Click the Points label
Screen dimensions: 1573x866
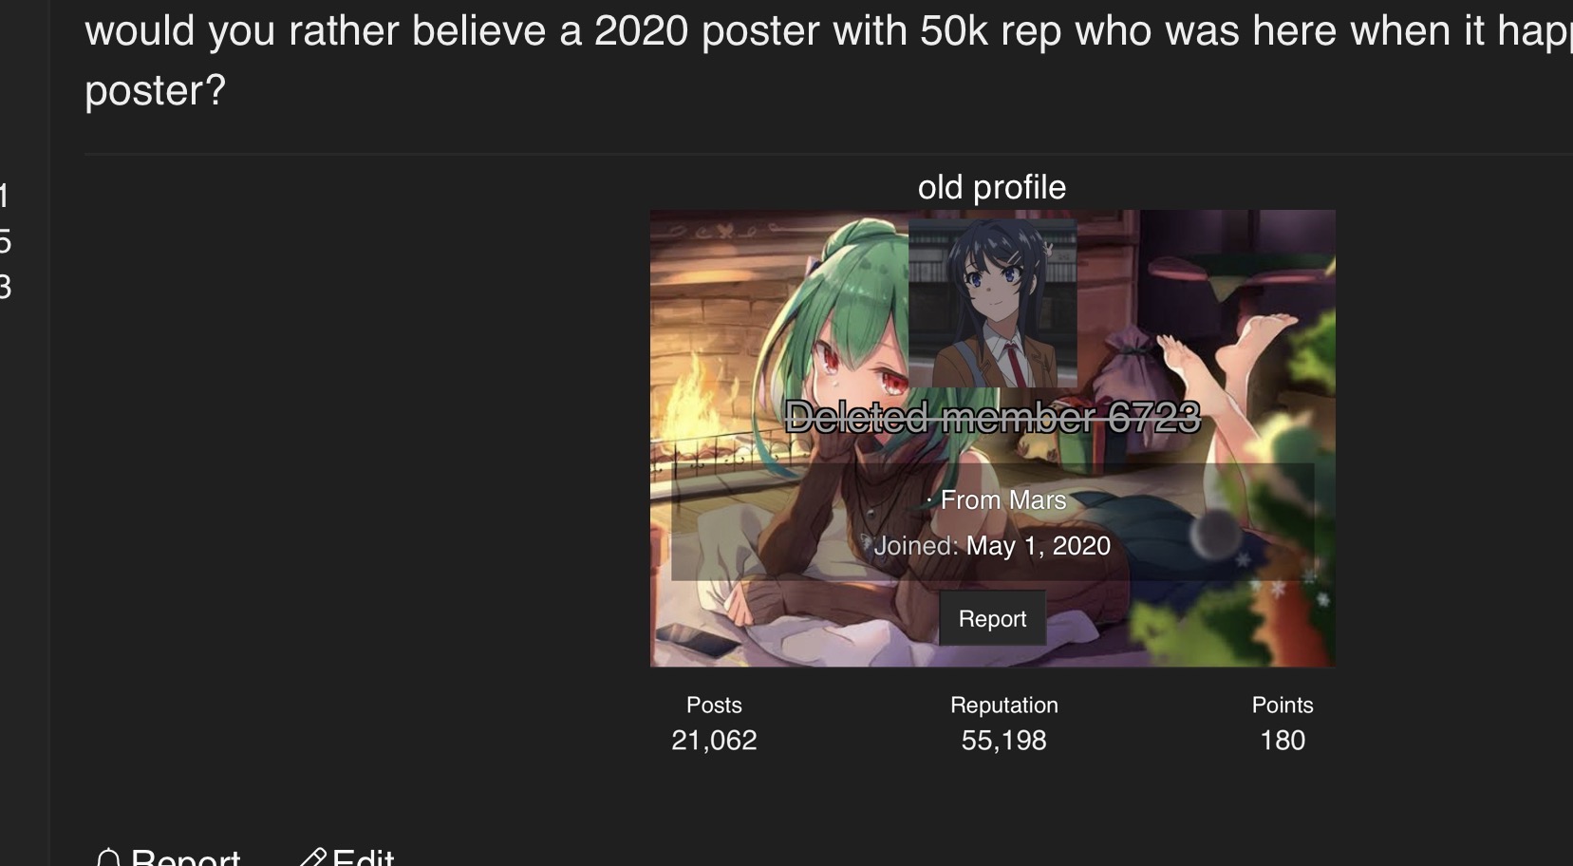(x=1283, y=705)
